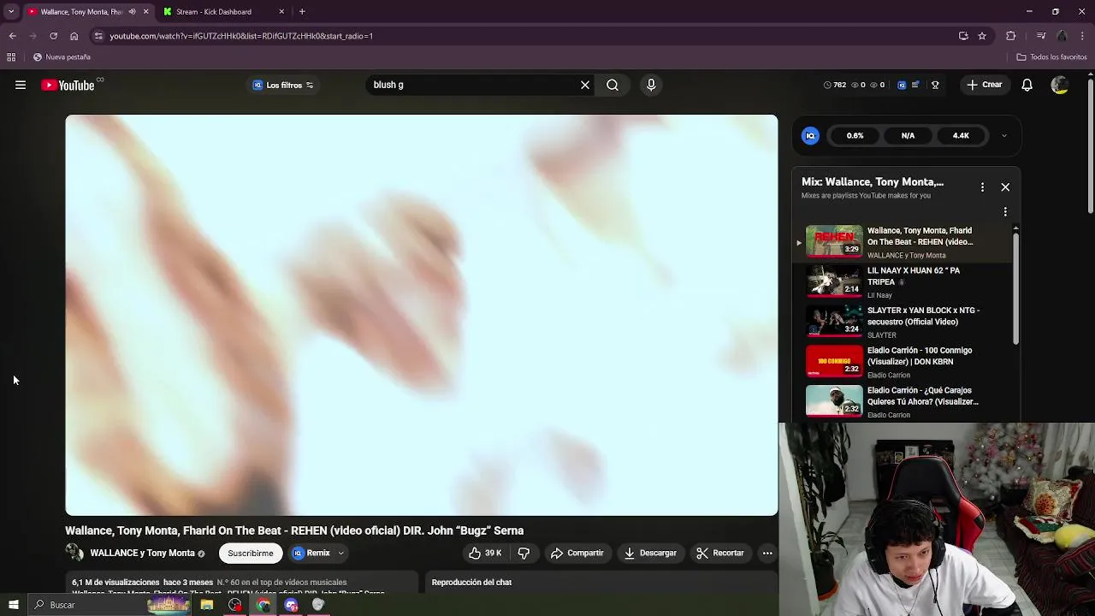
Task: Open Windows Start menu
Action: coord(13,605)
